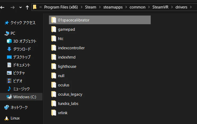This screenshot has height=124, width=197.
Task: Select the tundra_labs folder name
Action: 68,104
